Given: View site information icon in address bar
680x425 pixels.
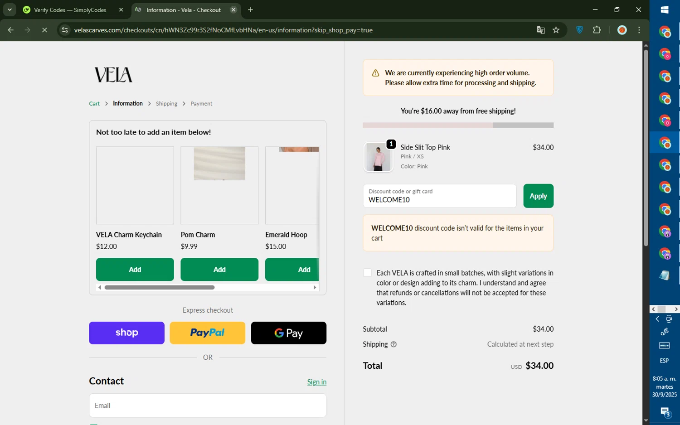Looking at the screenshot, I should 65,30.
